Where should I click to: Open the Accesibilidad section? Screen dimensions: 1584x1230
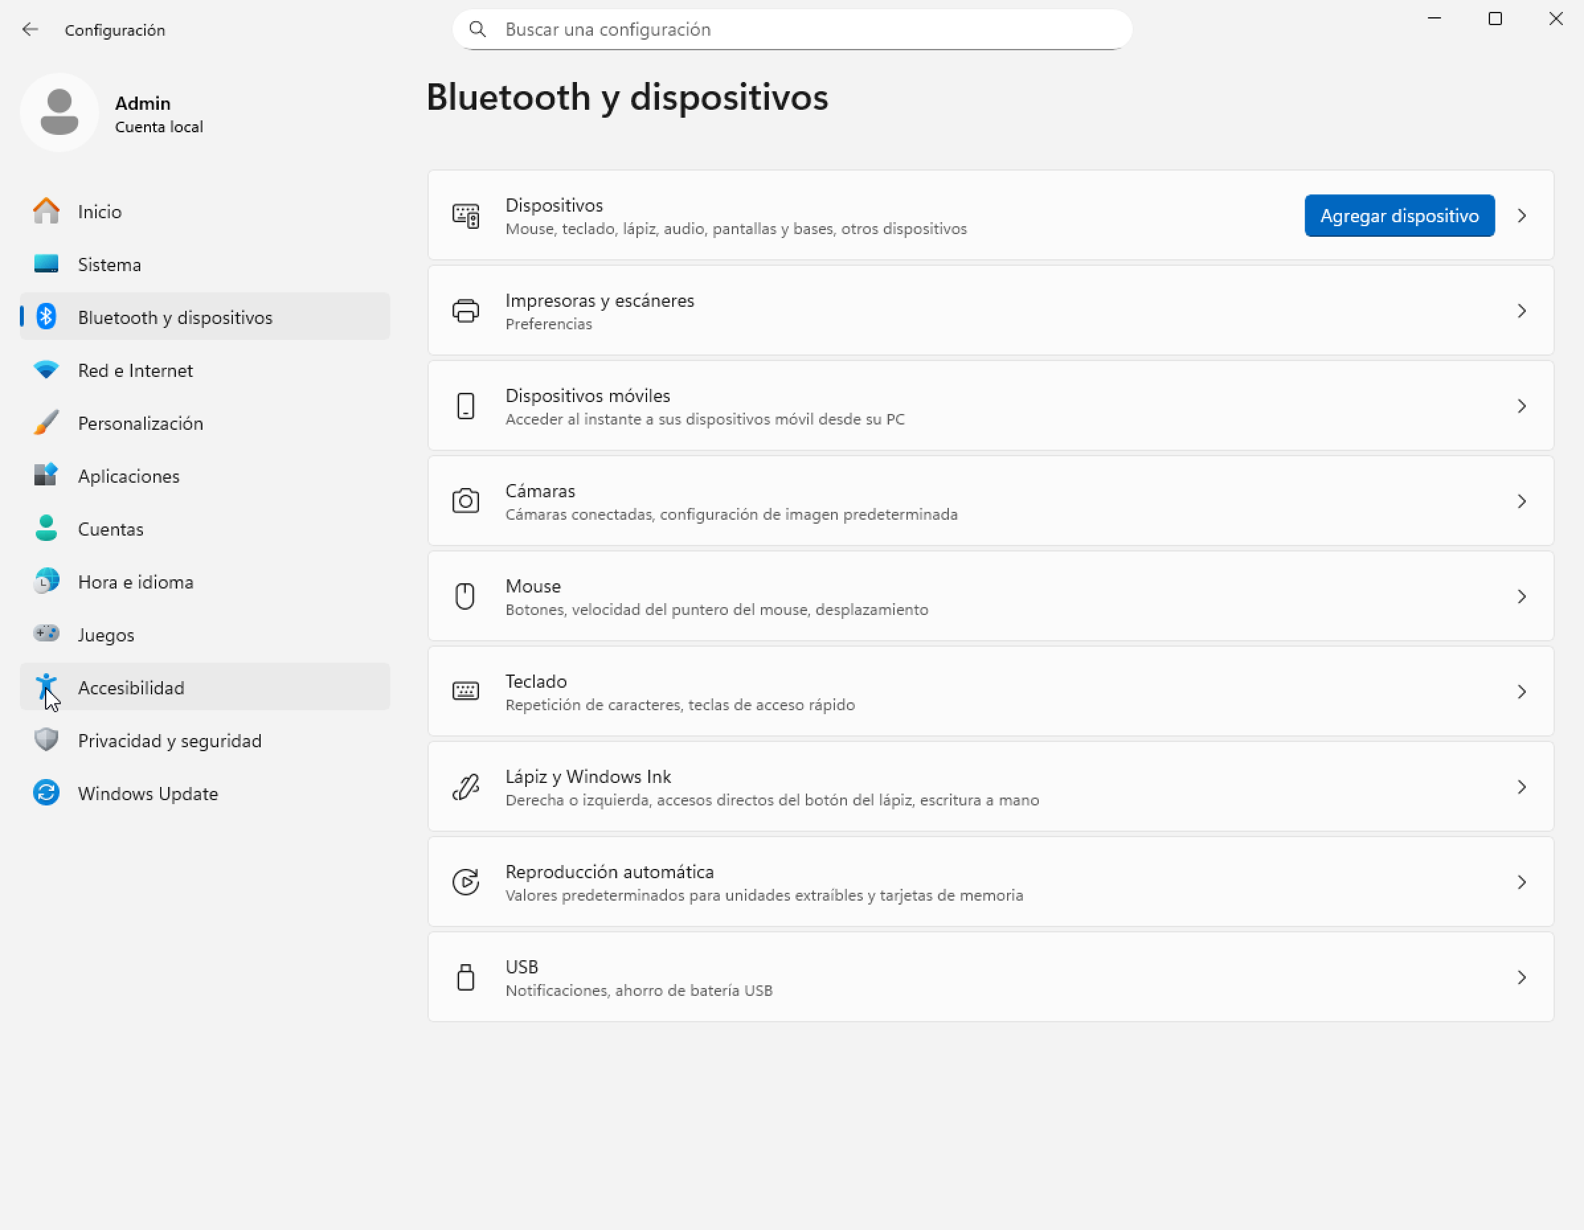pyautogui.click(x=205, y=687)
